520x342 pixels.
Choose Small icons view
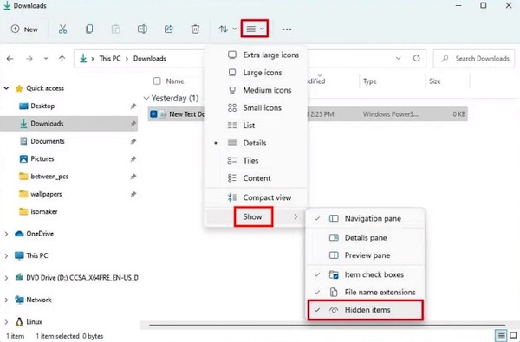coord(257,107)
